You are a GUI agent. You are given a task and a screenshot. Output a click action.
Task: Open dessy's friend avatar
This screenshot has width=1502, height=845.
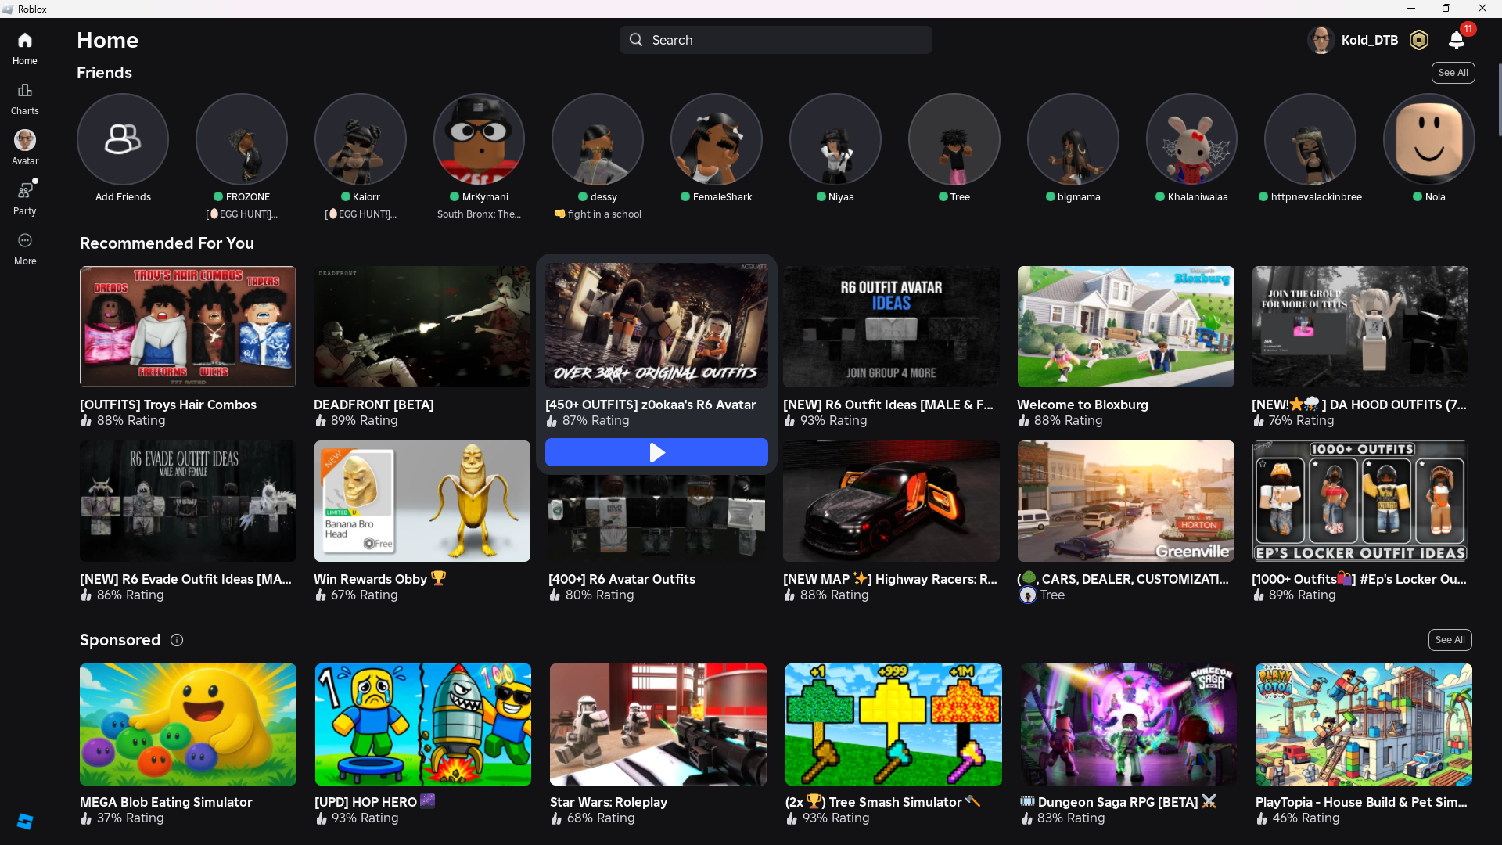[598, 139]
